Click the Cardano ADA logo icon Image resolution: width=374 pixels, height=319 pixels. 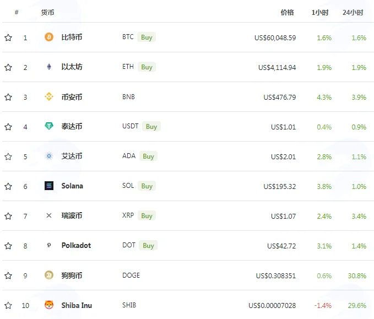(49, 156)
